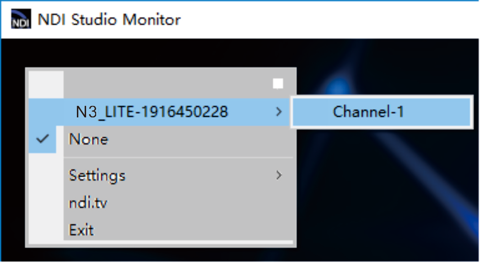Viewport: 480px width, 264px height.
Task: Expand the N3_LITE-1916450228 submenu arrow
Action: coord(279,112)
